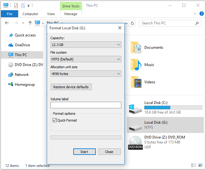Switch to large icons view in status bar

point(200,165)
